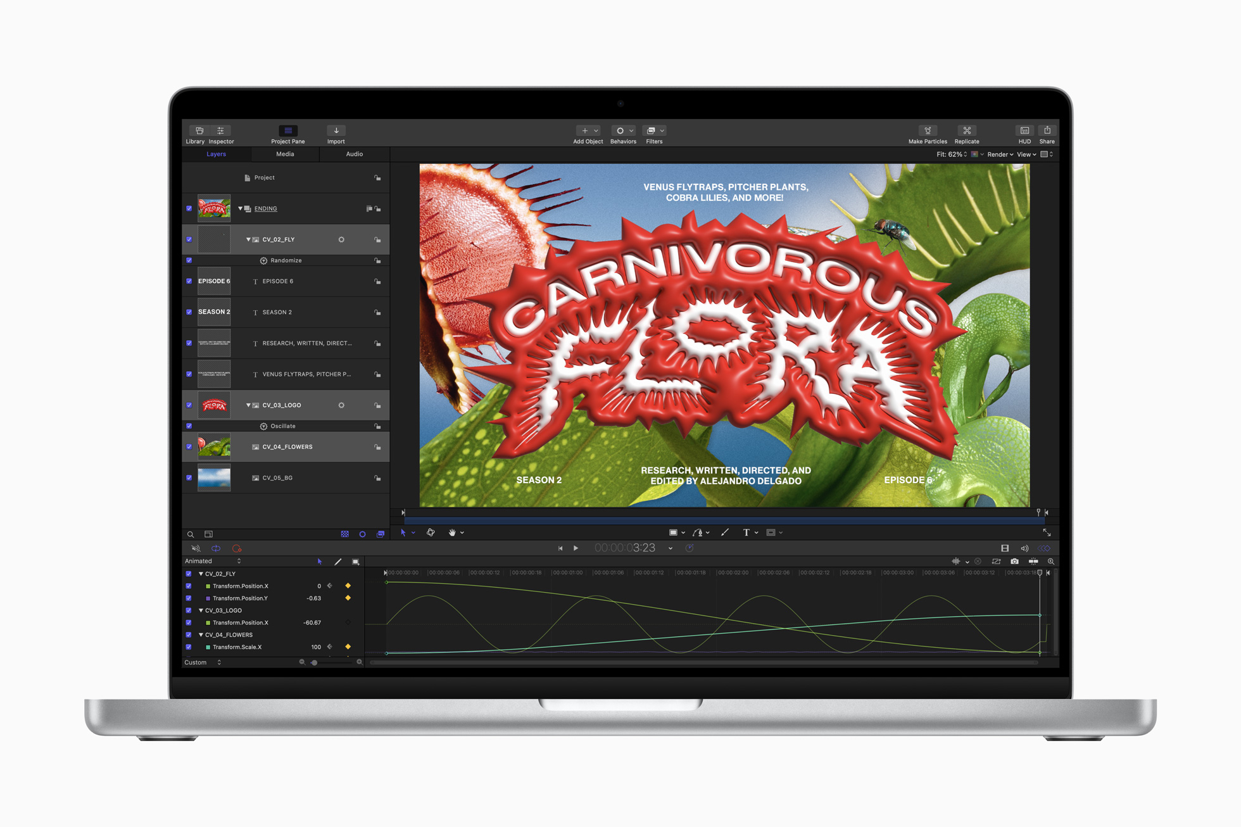Viewport: 1241px width, 827px height.
Task: Switch to the Audio tab
Action: [354, 154]
